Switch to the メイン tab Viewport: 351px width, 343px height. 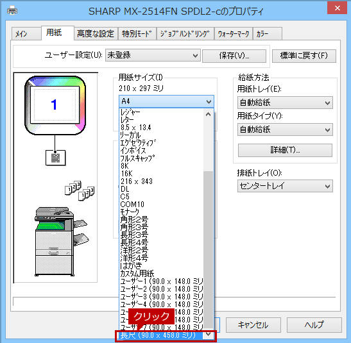tap(26, 34)
